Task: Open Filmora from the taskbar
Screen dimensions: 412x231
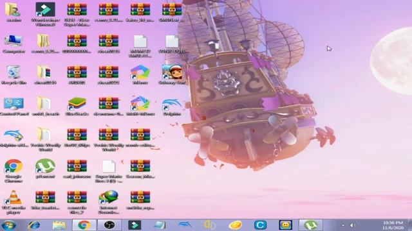Action: 135,225
